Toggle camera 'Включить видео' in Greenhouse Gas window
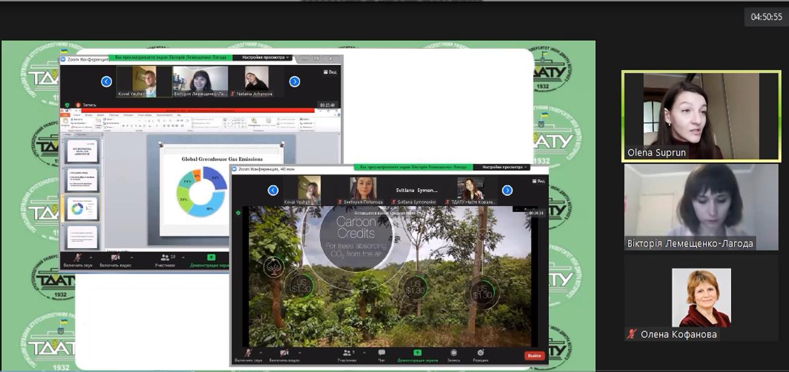This screenshot has width=789, height=372. point(115,261)
